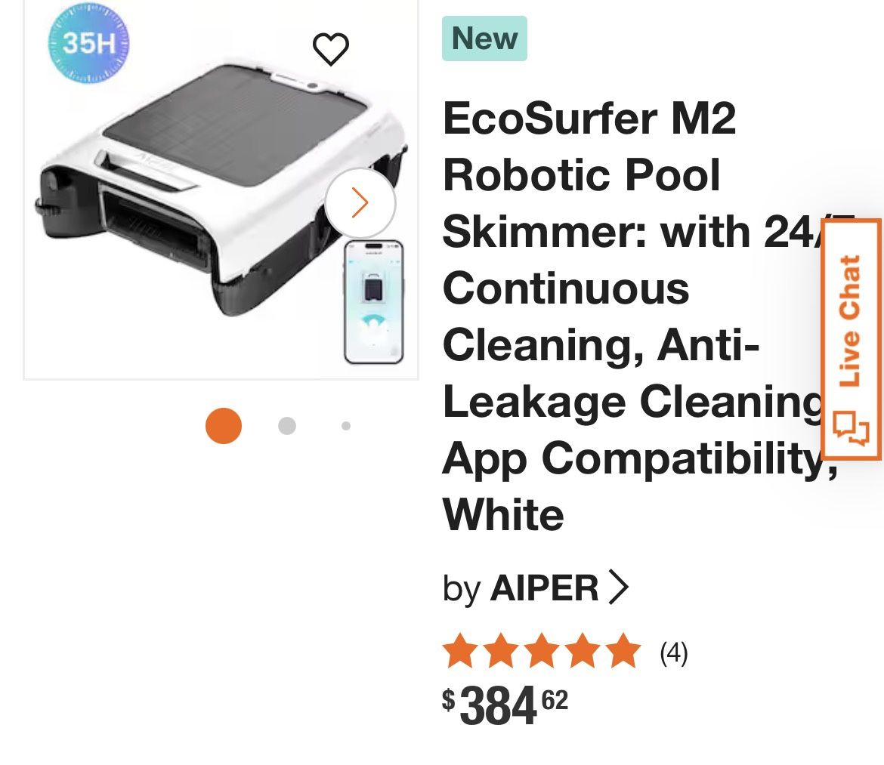Advance to the next product image arrow
Screen dimensions: 884x765
point(360,202)
